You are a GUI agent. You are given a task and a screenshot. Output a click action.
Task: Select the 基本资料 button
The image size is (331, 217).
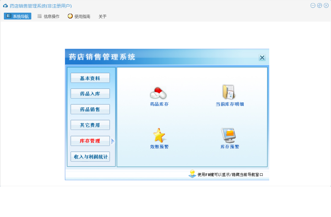point(90,78)
